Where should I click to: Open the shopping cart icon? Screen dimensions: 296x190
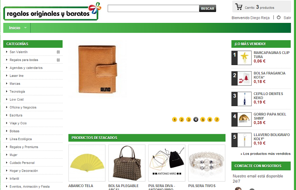tap(239, 7)
